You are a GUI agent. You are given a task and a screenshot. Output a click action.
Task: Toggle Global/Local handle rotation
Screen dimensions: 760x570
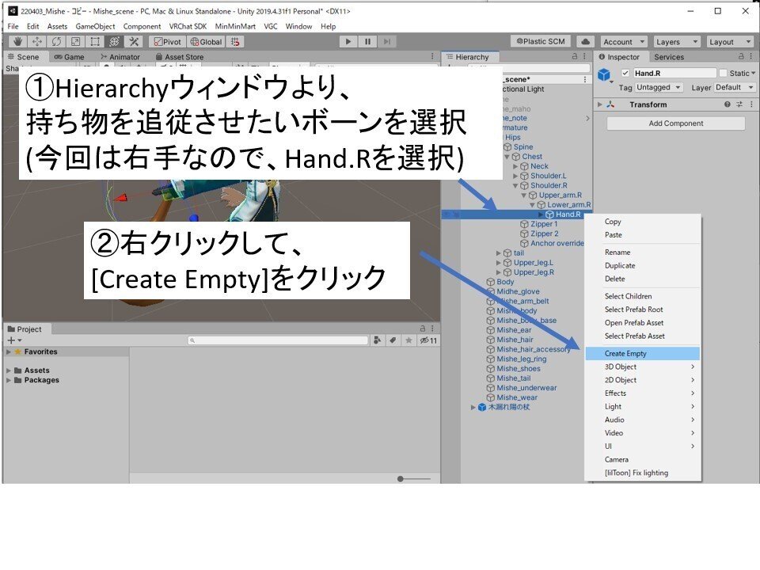point(207,42)
